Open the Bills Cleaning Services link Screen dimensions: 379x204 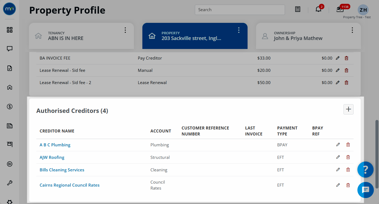[62, 170]
